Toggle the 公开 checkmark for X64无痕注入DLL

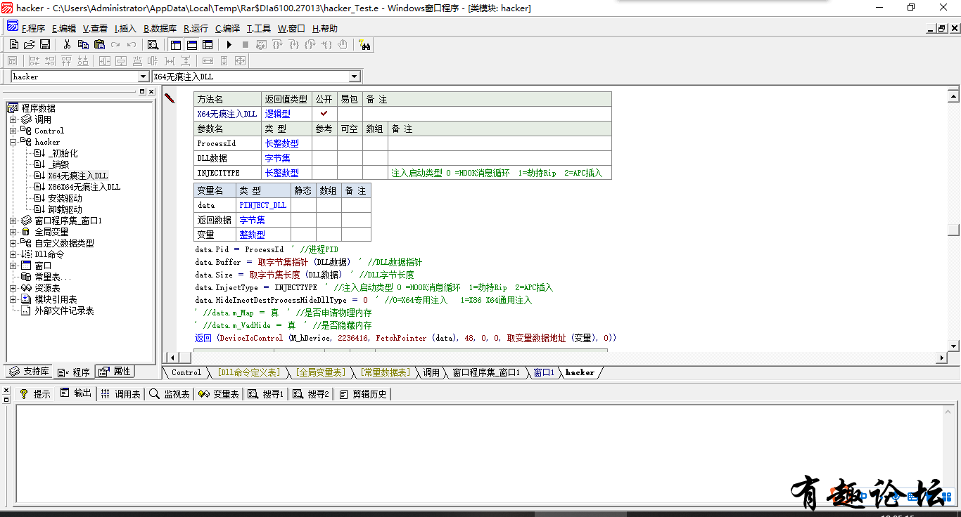pyautogui.click(x=324, y=114)
